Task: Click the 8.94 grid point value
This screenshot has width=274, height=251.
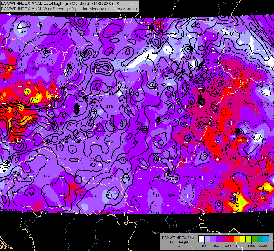Action: (x=233, y=158)
